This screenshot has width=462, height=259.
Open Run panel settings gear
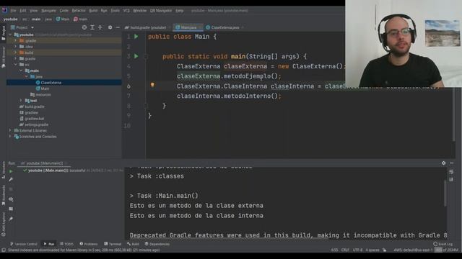443,163
